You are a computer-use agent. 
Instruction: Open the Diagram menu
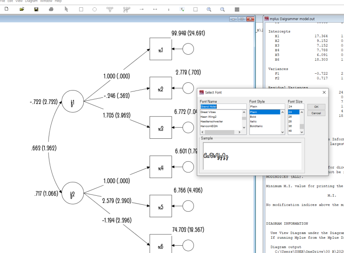[31, 1]
